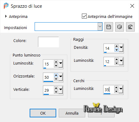Click the reset to default arrow icon

click(130, 27)
